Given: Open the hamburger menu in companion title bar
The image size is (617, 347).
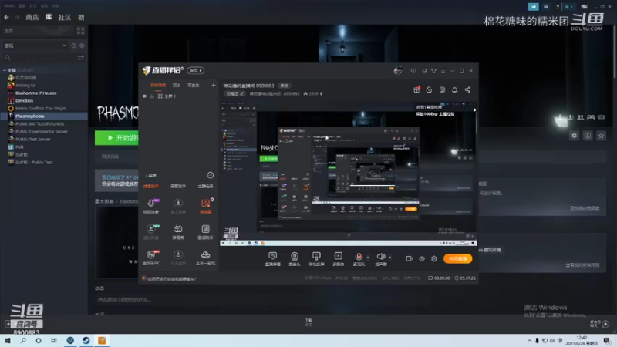Looking at the screenshot, I should 443,71.
